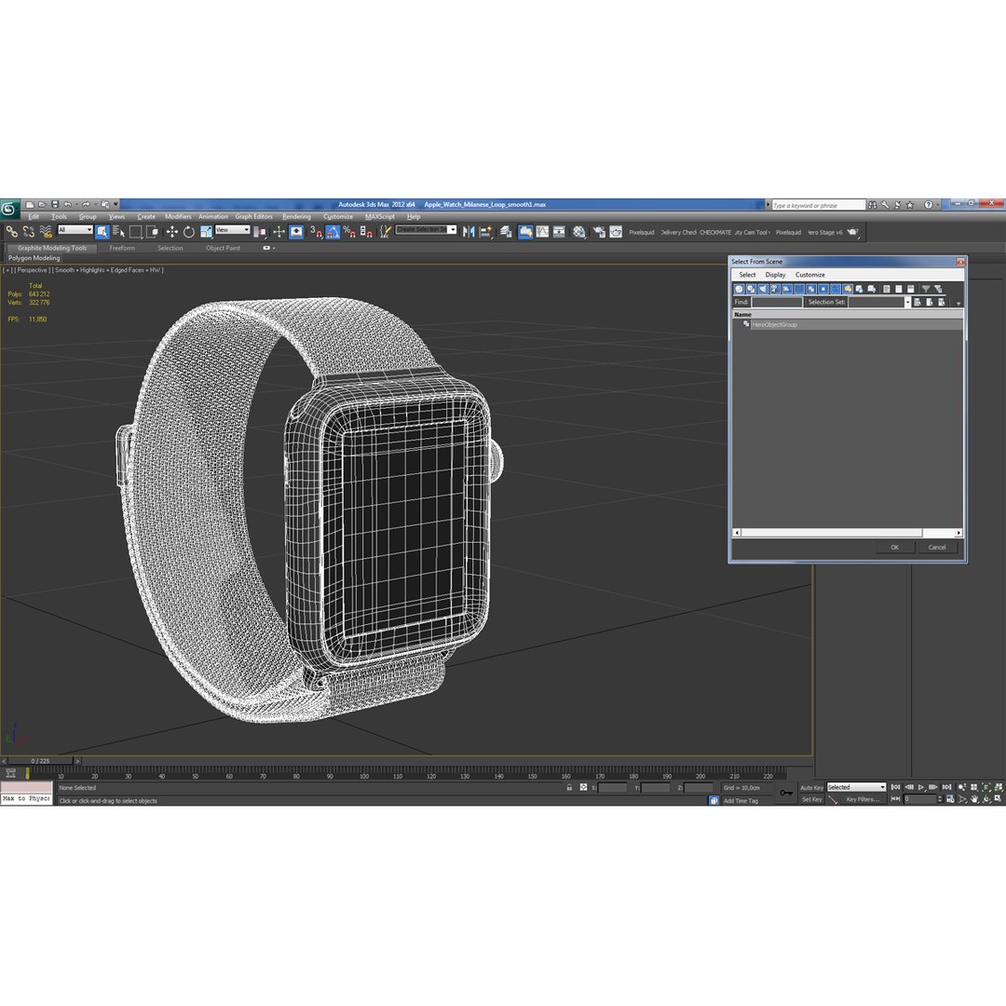The image size is (1006, 1006).
Task: Click the Find input field in dialog
Action: 776,302
